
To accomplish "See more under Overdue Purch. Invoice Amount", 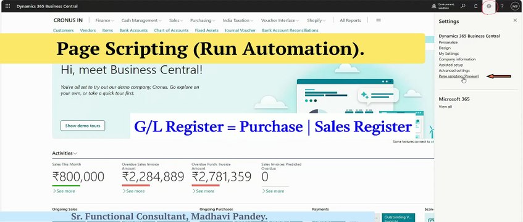I will point(203,191).
